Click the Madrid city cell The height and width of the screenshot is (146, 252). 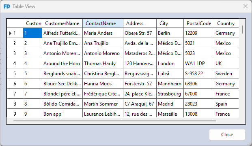[x=170, y=104]
